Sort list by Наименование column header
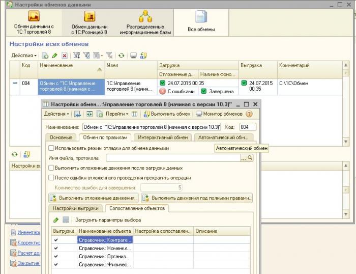The height and width of the screenshot is (274, 356). [71, 70]
